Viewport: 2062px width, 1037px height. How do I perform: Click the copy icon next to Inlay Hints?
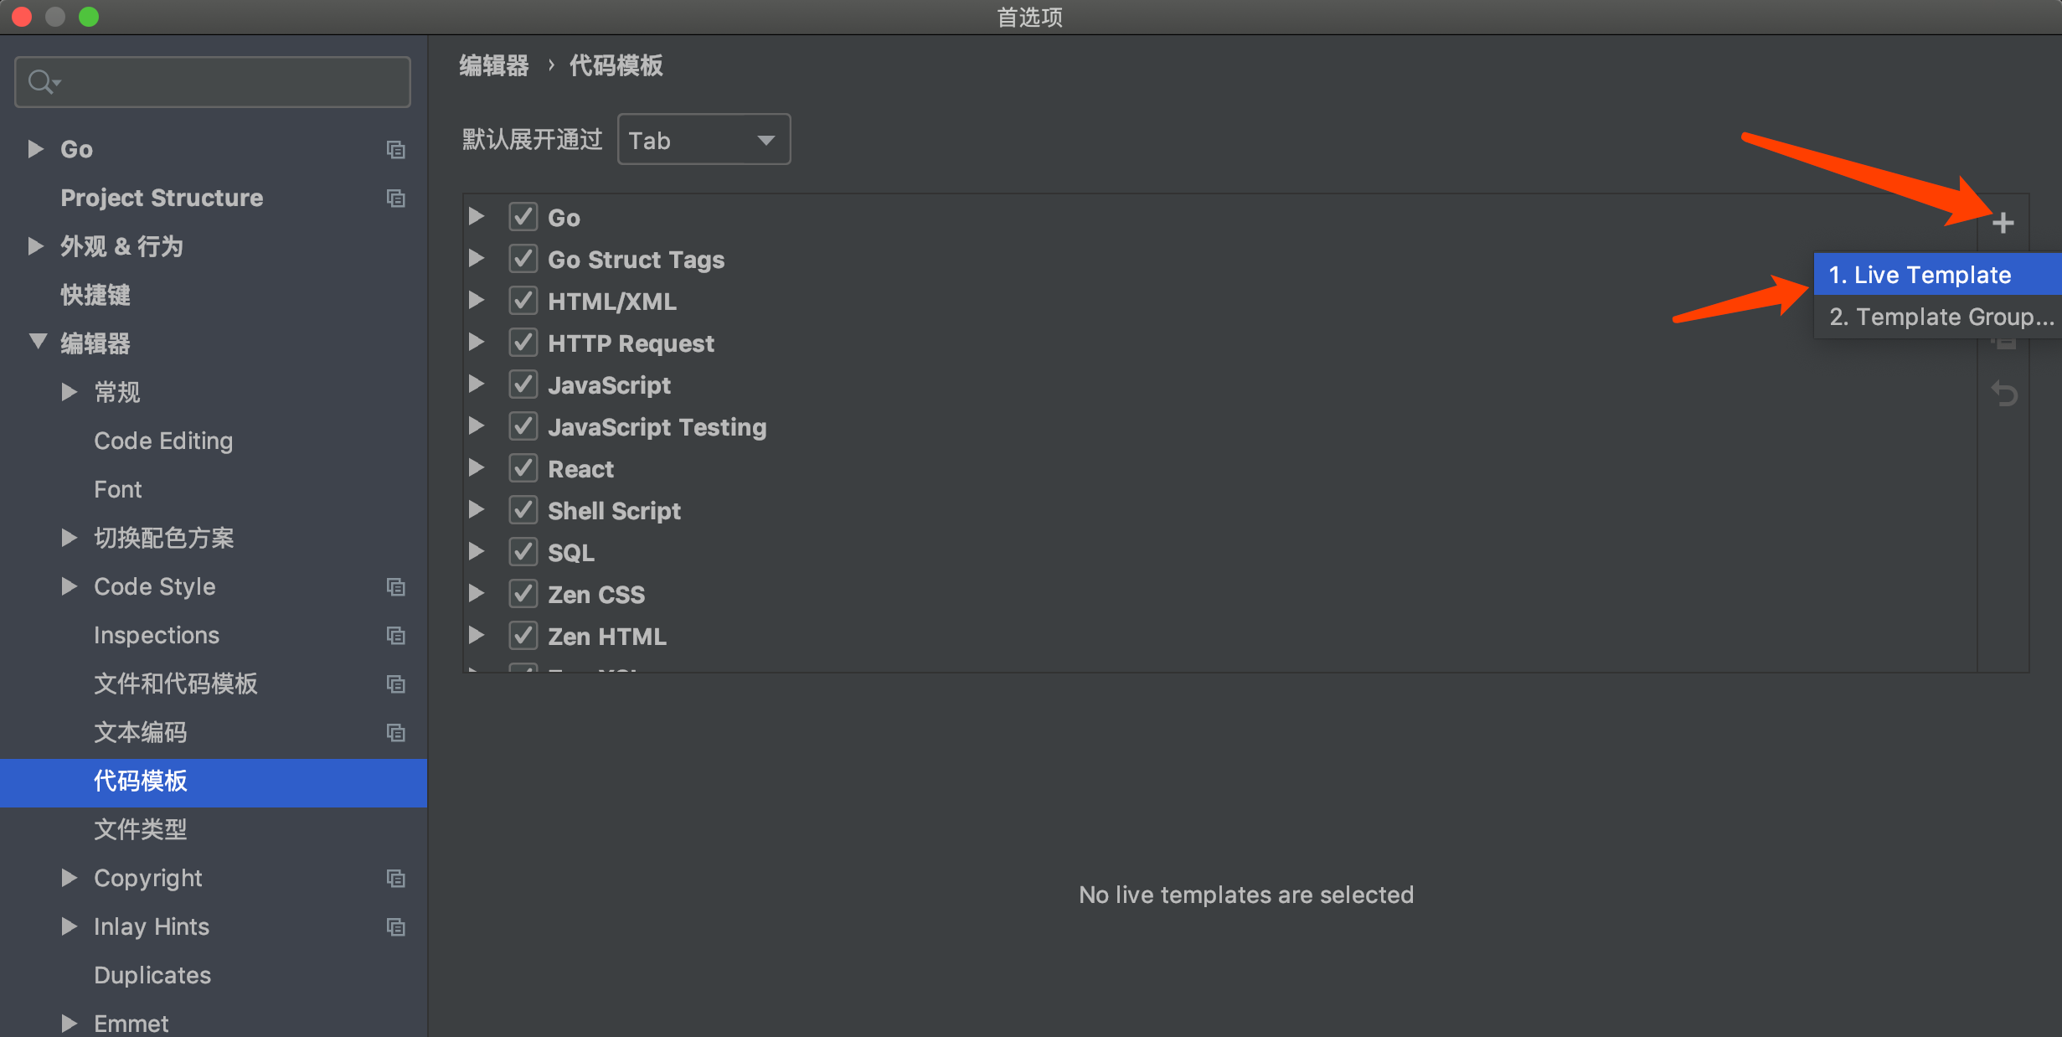click(x=395, y=926)
